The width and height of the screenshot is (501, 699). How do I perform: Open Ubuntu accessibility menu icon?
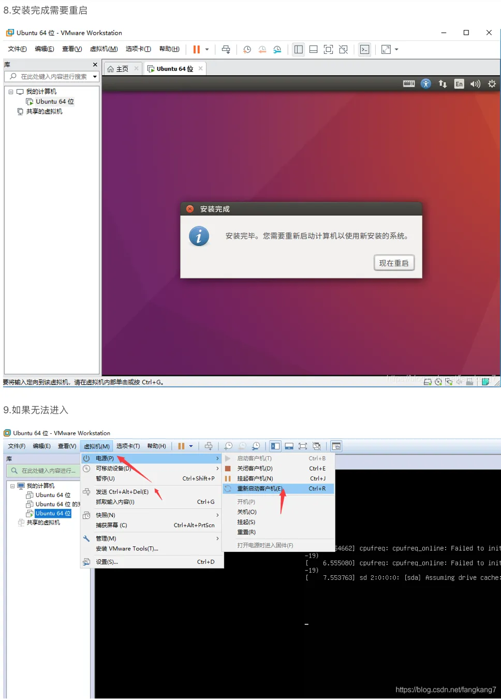(x=425, y=83)
